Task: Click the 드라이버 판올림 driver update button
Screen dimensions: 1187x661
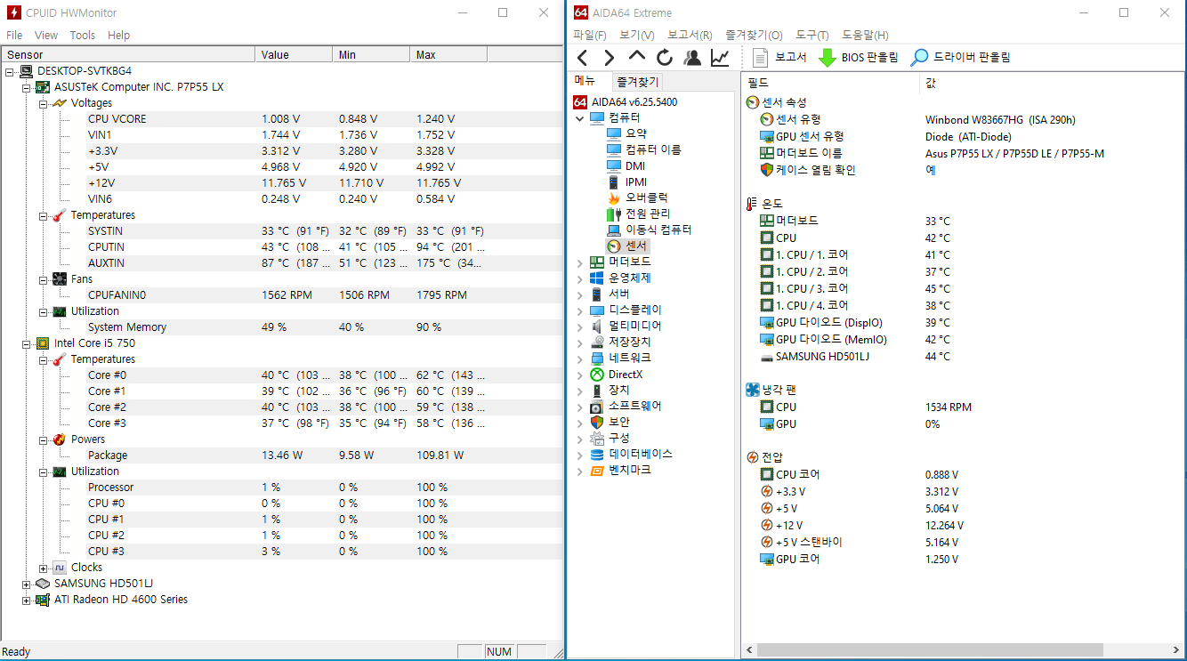Action: point(960,58)
